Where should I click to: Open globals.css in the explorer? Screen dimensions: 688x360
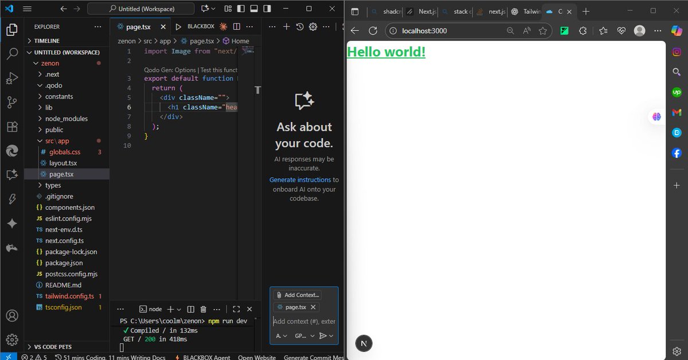click(x=65, y=152)
